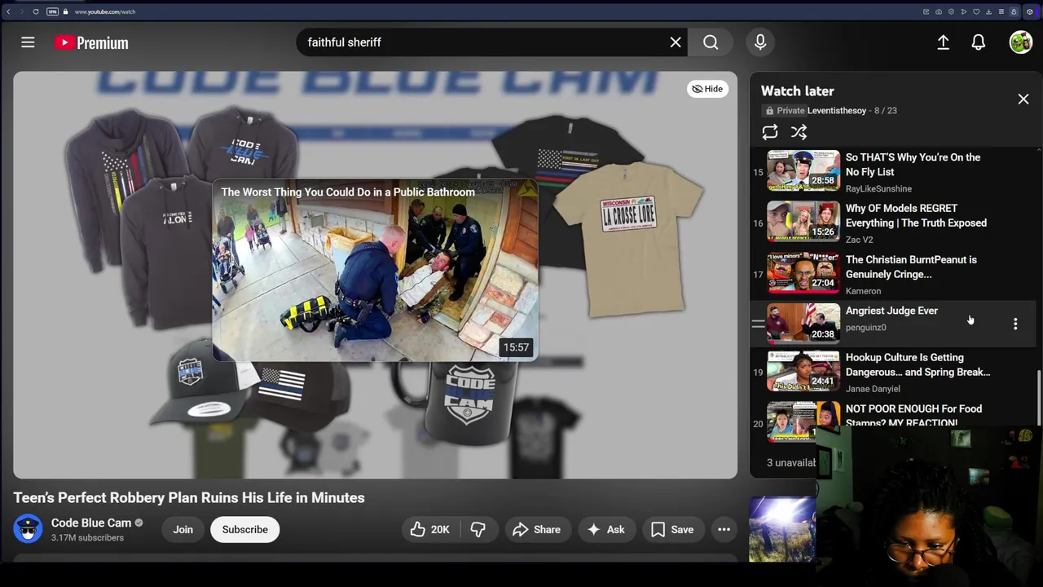Image resolution: width=1043 pixels, height=587 pixels.
Task: Go to YouTube Premium home logo
Action: click(x=91, y=42)
